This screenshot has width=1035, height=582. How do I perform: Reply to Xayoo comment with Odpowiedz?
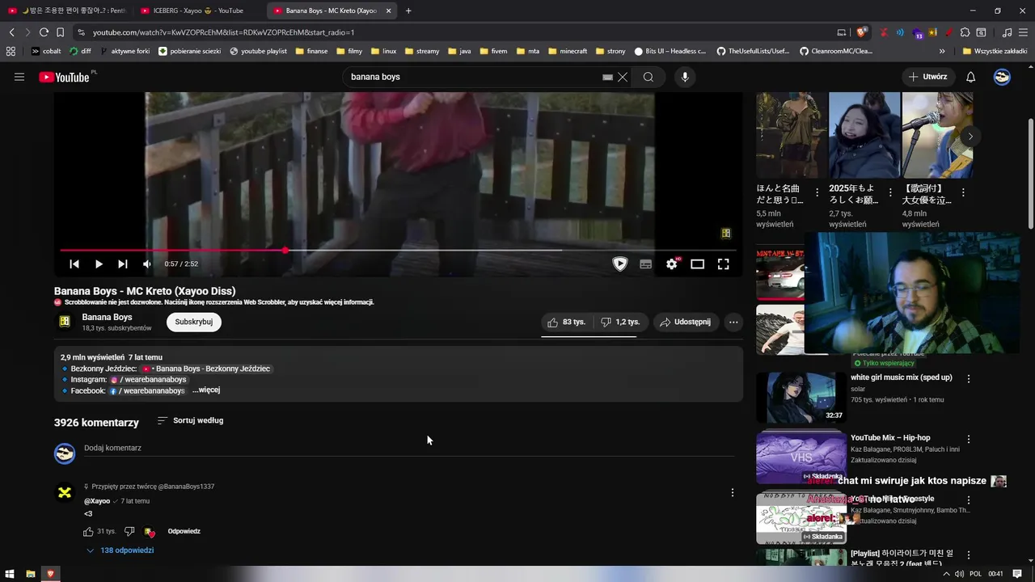click(184, 532)
